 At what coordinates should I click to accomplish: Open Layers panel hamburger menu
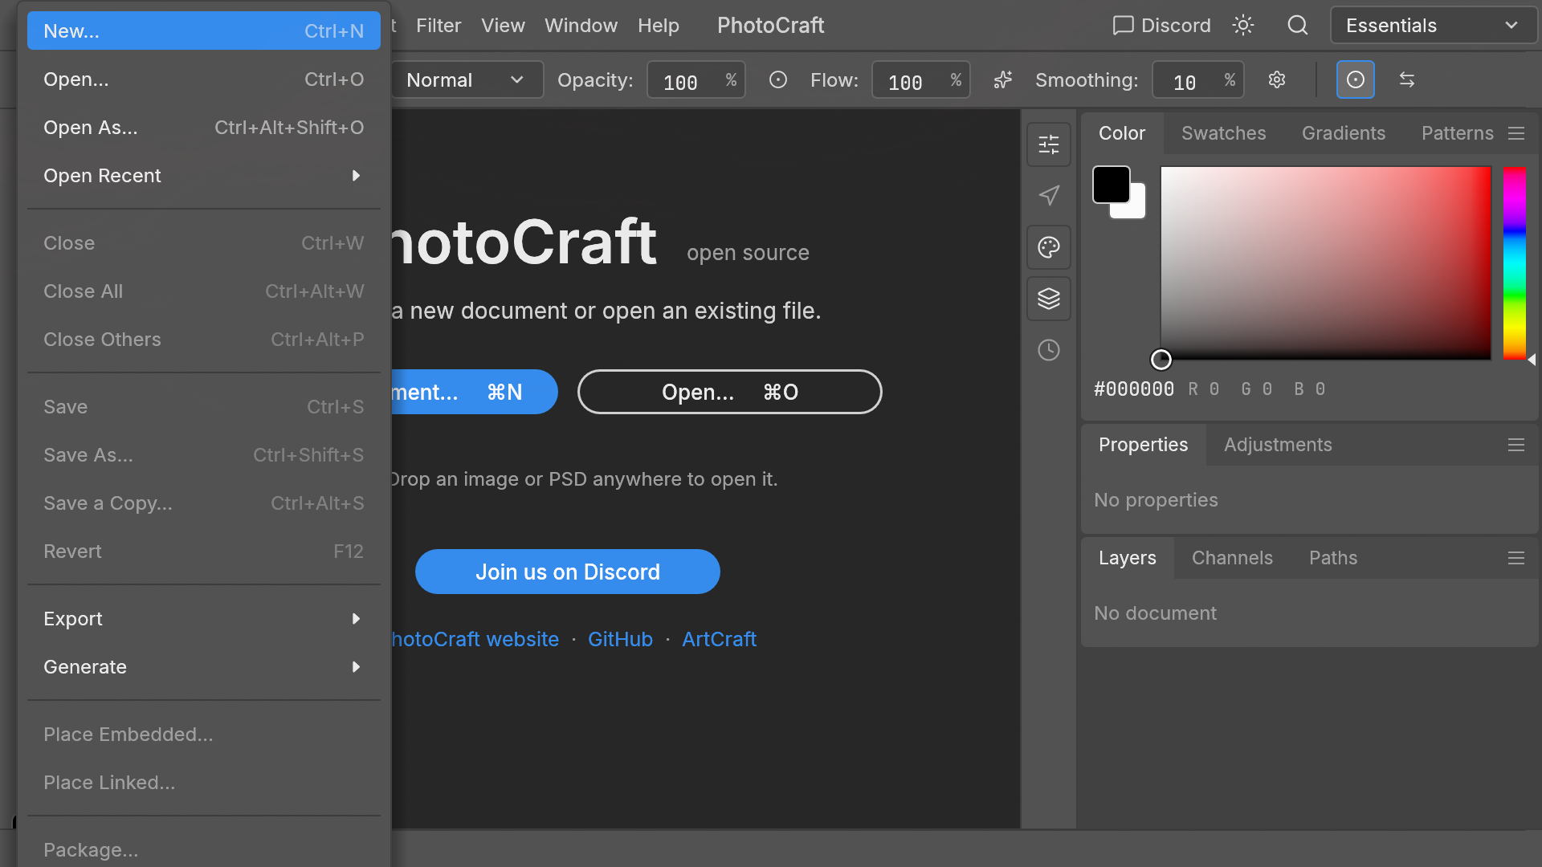click(x=1516, y=558)
